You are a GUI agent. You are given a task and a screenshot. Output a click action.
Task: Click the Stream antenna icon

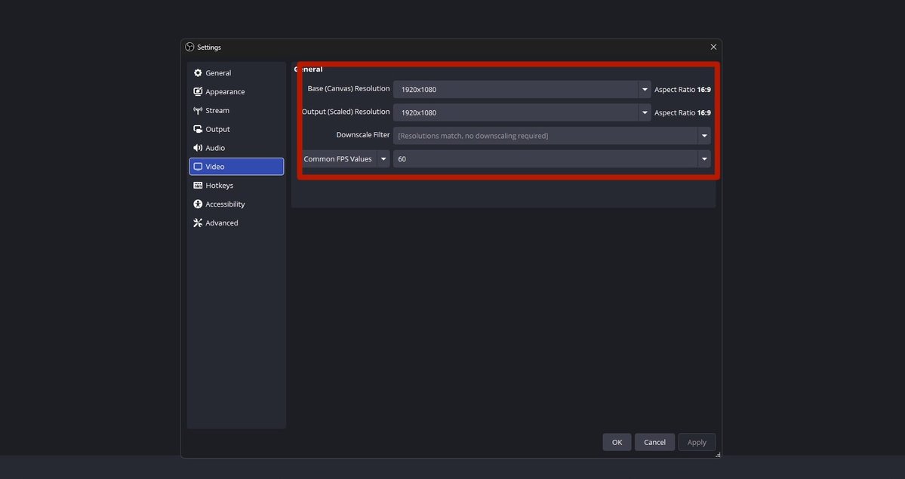(198, 109)
